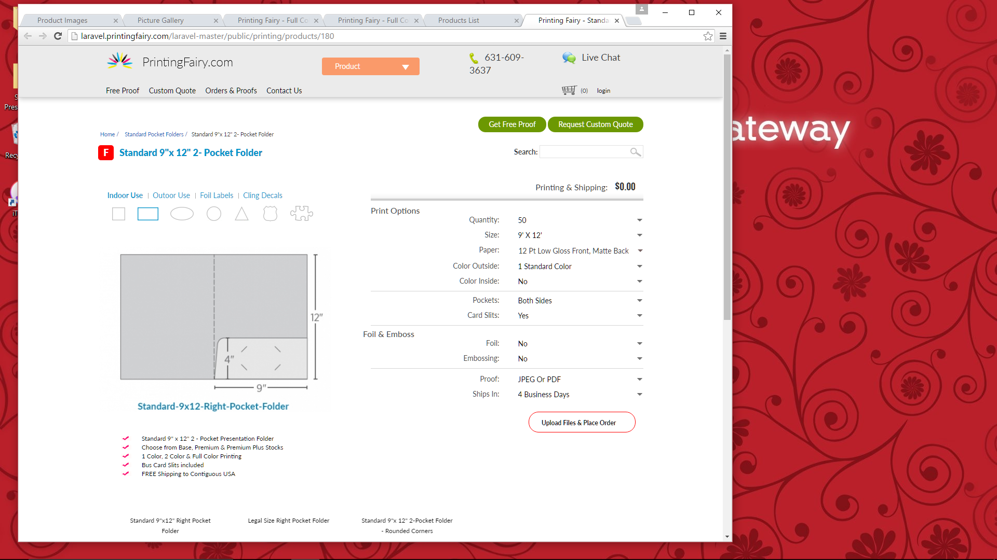The width and height of the screenshot is (997, 560).
Task: Reload the page
Action: click(x=58, y=36)
